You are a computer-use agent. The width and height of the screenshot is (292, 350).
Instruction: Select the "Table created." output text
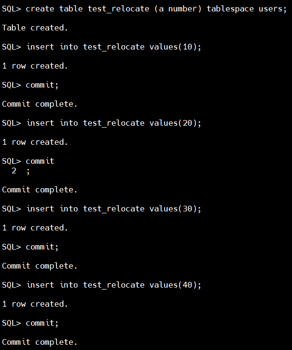coord(35,28)
